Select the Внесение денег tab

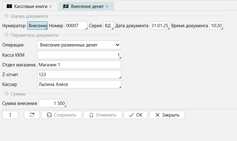tap(87, 6)
